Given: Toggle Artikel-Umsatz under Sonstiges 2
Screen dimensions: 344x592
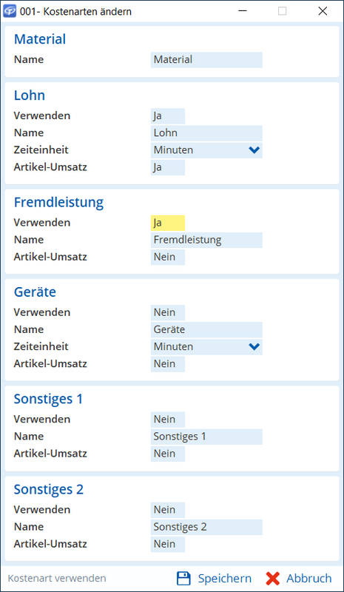Looking at the screenshot, I should [x=168, y=544].
